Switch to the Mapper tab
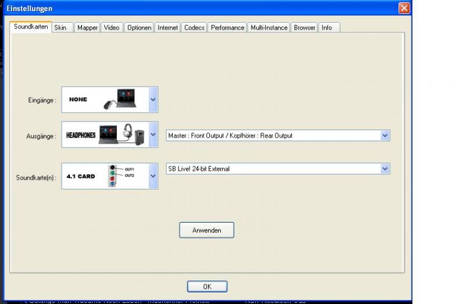The width and height of the screenshot is (465, 304). click(87, 27)
